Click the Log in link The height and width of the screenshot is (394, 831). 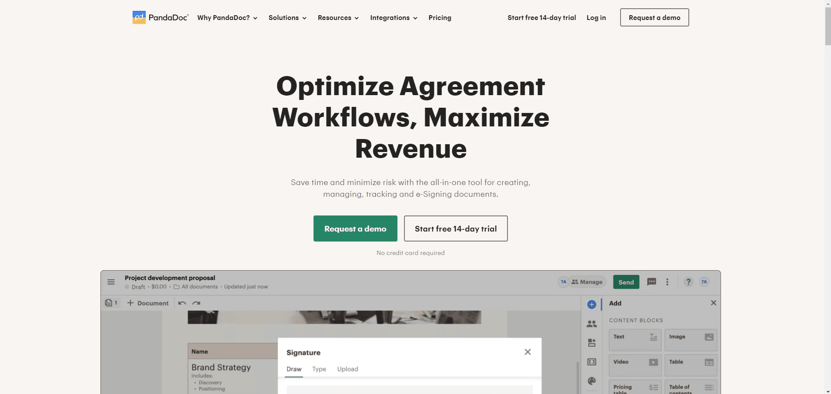click(596, 18)
